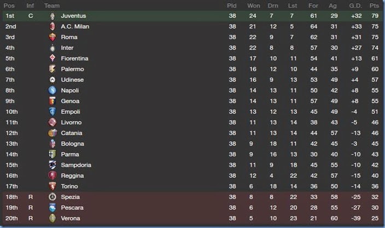The image size is (385, 228).
Task: Click the Verona club badge
Action: click(52, 218)
